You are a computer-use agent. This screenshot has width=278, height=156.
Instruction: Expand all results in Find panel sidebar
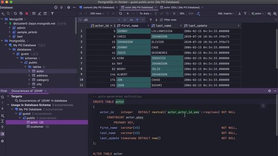(x=2, y=121)
